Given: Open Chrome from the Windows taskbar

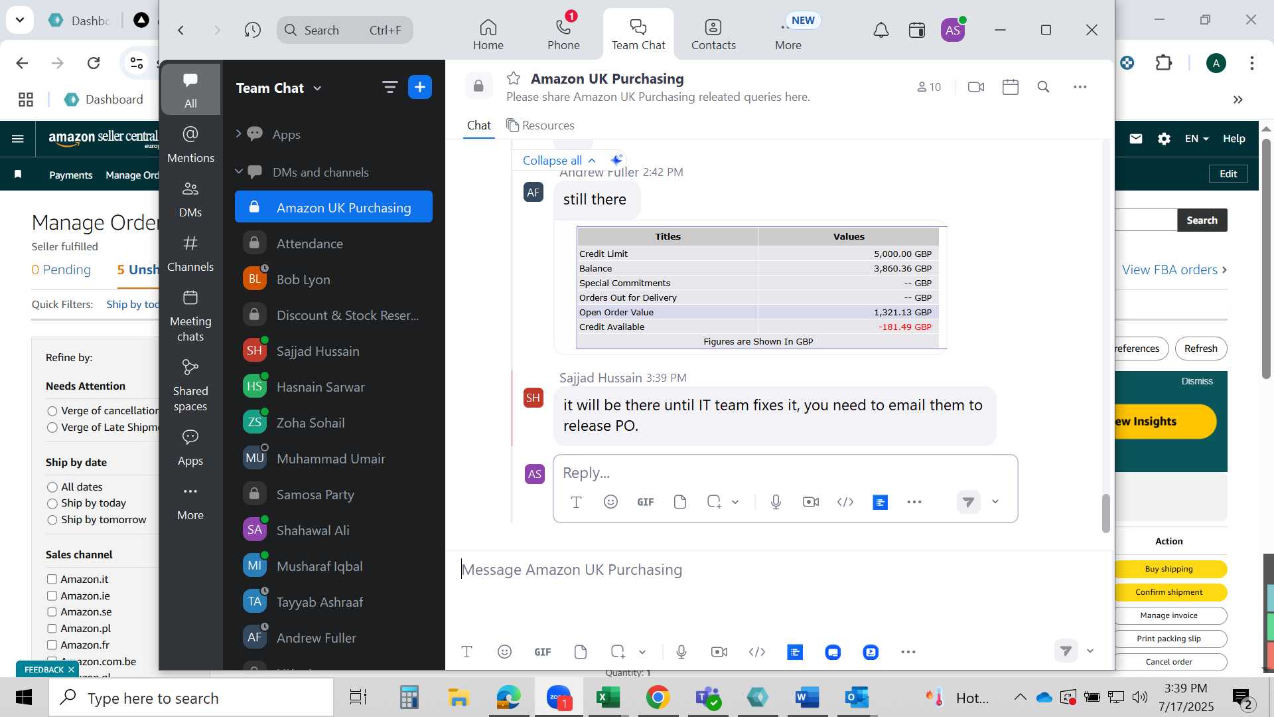Looking at the screenshot, I should 658,698.
